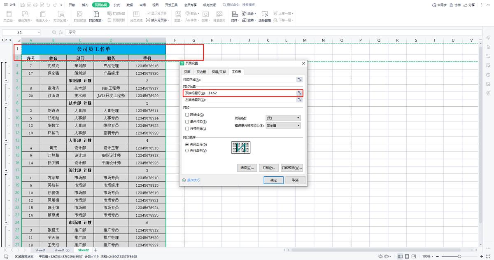Switch to the 页边距 tab
Screen dimensions: 494x260
coord(200,72)
